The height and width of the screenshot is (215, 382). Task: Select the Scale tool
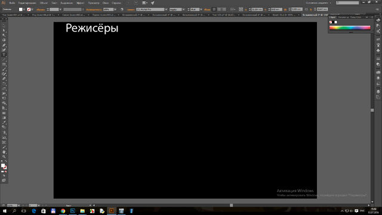[x=4, y=89]
